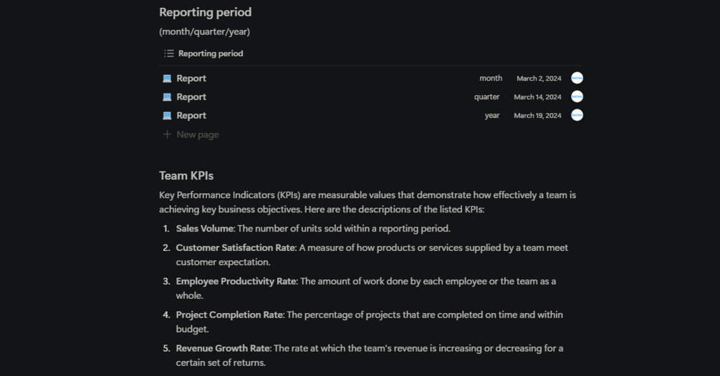Click the laptop icon of the quarter Report
Image resolution: width=720 pixels, height=376 pixels.
pos(167,97)
